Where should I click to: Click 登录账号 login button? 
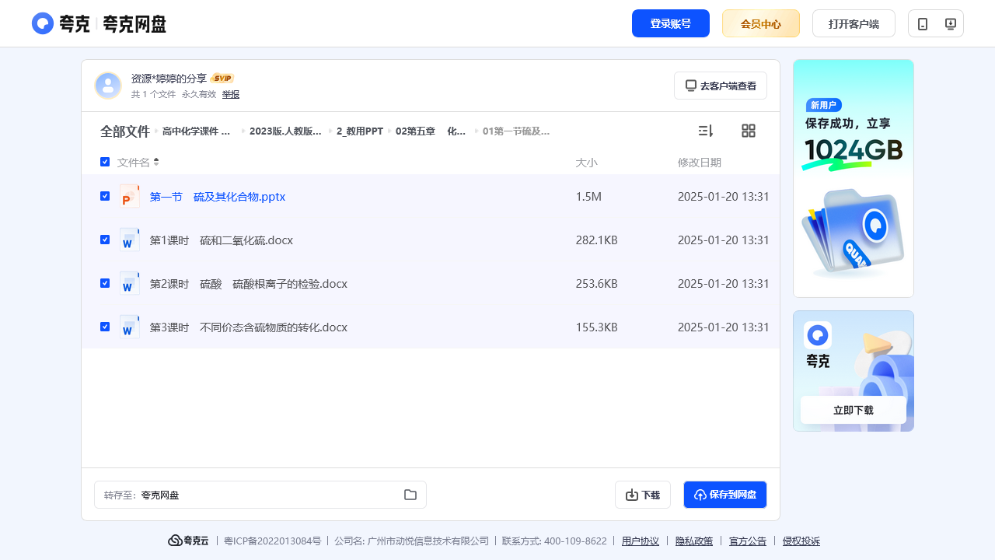pyautogui.click(x=671, y=23)
